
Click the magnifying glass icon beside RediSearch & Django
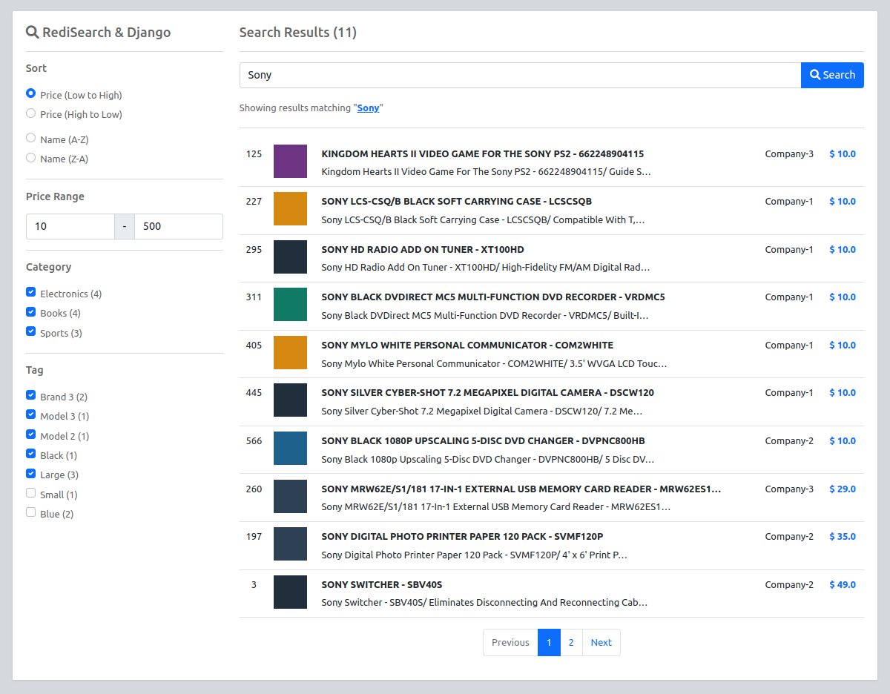pyautogui.click(x=33, y=32)
